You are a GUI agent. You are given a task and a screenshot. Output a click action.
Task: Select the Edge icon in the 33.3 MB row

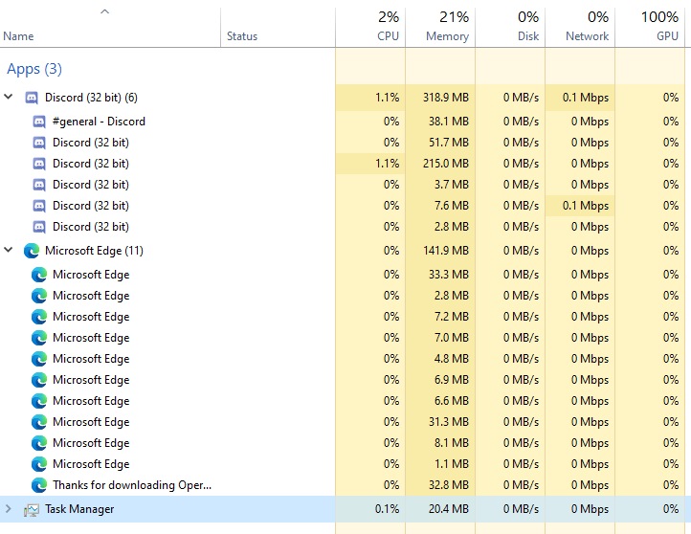tap(39, 275)
